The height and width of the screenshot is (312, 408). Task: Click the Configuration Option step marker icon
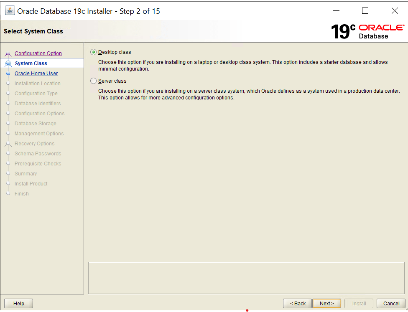point(8,54)
